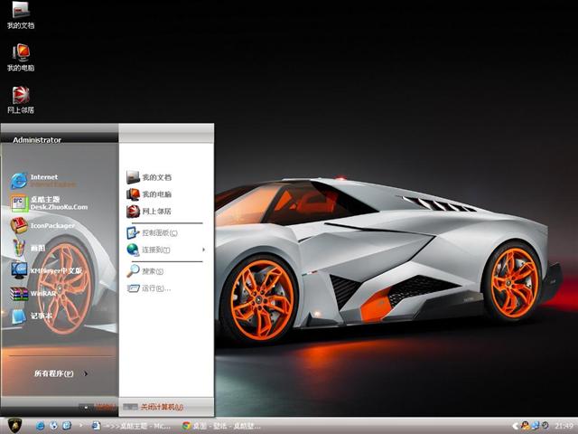Open 画图 paint program in start menu
Screen dimensions: 578x434
click(28, 248)
